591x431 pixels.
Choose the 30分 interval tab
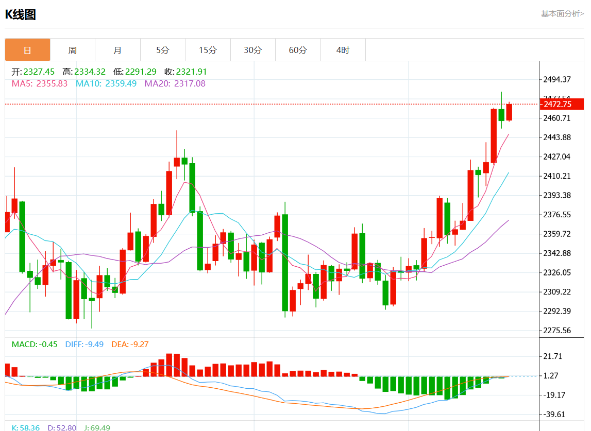point(252,50)
